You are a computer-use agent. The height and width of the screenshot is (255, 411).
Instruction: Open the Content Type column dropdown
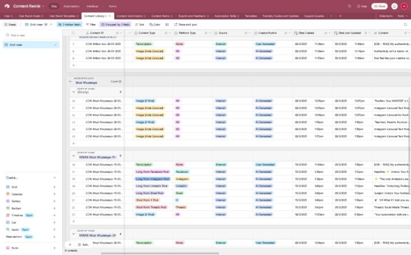pos(169,33)
